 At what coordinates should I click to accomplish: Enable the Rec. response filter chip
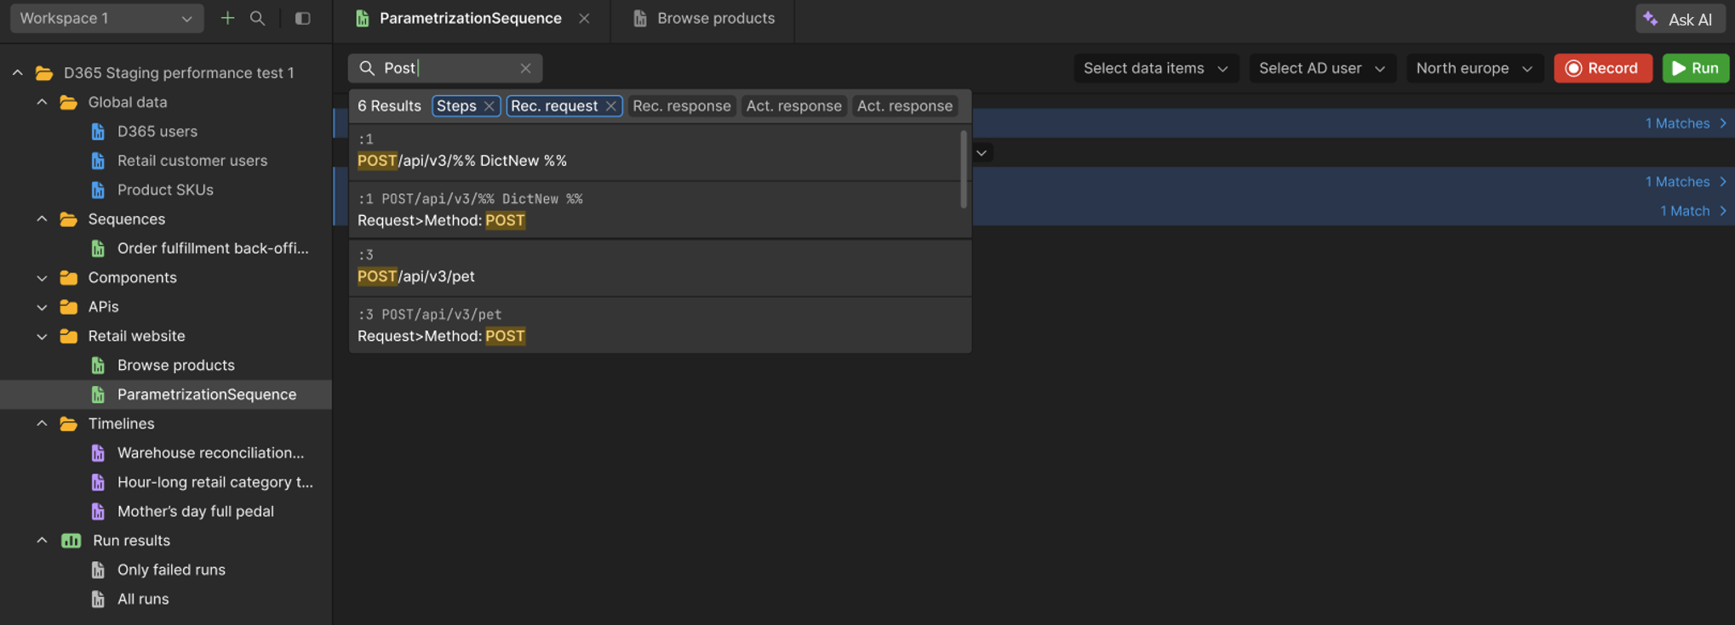coord(681,106)
